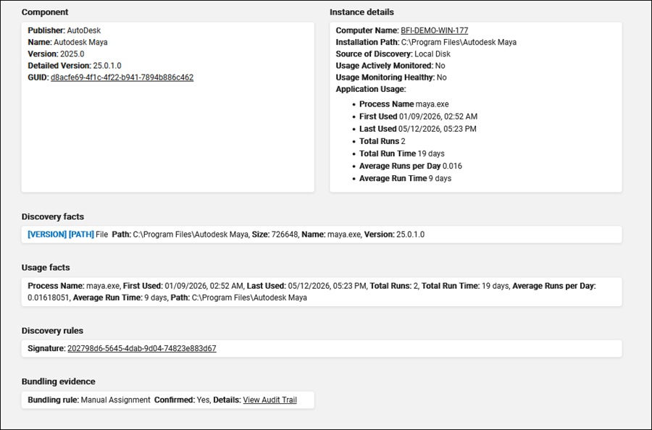Click Usage Actively Monitored: No
This screenshot has height=430, width=652.
click(390, 65)
